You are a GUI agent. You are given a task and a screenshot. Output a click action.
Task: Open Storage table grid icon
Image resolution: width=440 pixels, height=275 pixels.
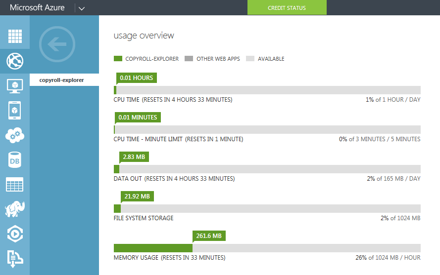tap(14, 185)
